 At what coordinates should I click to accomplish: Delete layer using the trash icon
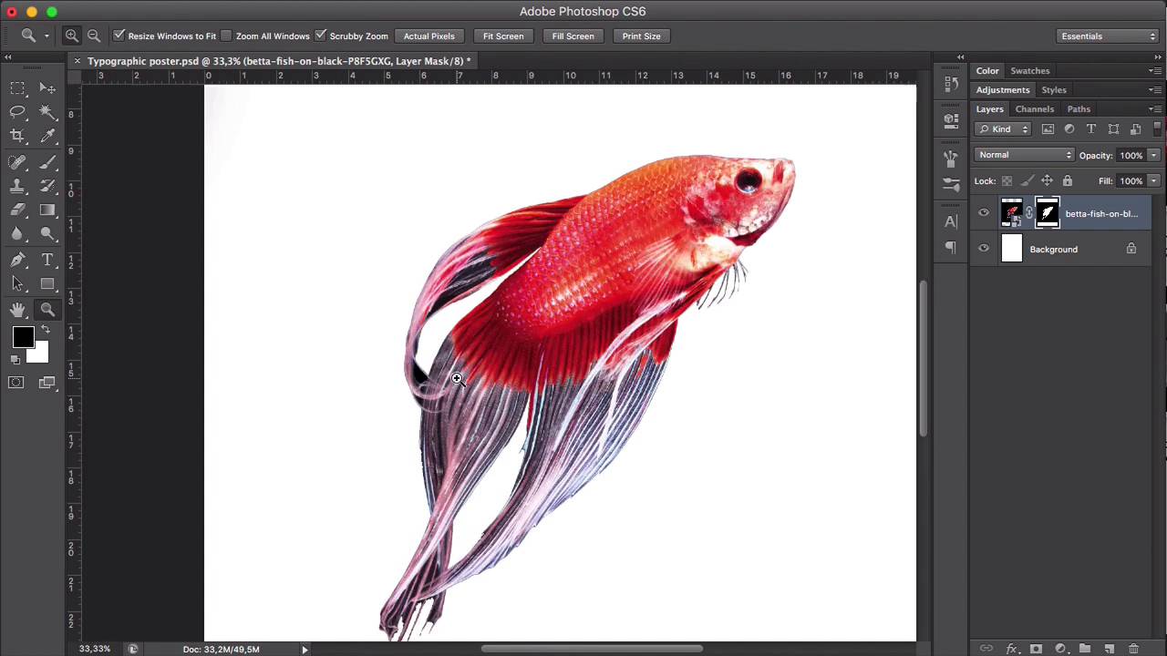[1133, 649]
